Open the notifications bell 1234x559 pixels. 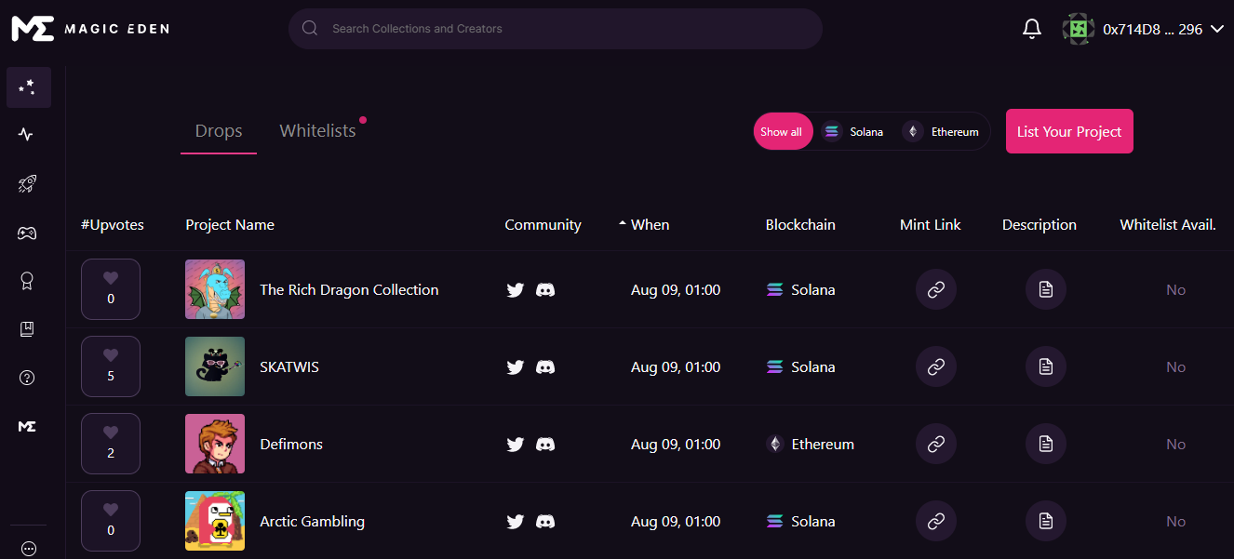click(x=1031, y=29)
